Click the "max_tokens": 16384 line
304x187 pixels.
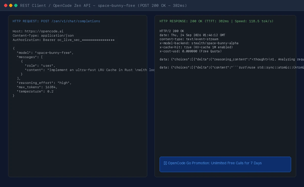[37, 87]
